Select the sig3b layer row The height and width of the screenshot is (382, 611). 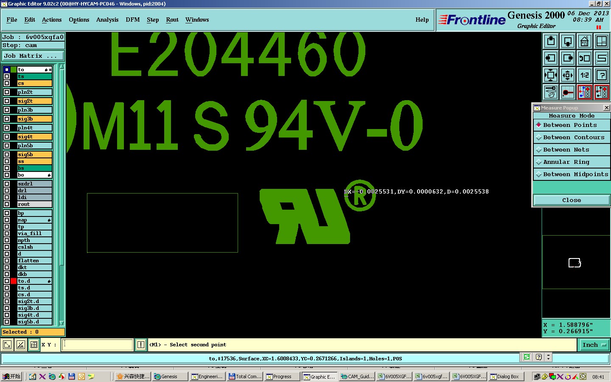[35, 119]
